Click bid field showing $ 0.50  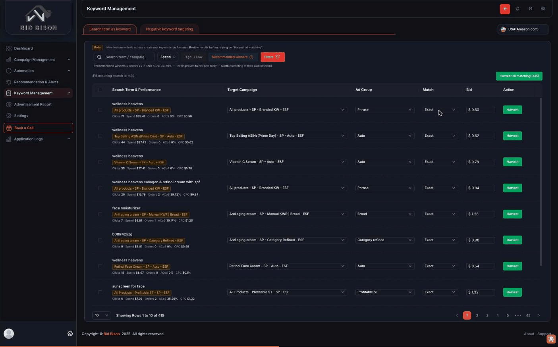(481, 110)
